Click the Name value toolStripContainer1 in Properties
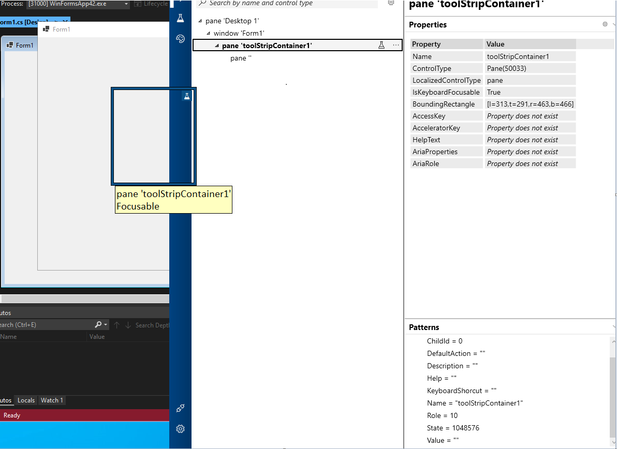617x449 pixels. point(530,56)
